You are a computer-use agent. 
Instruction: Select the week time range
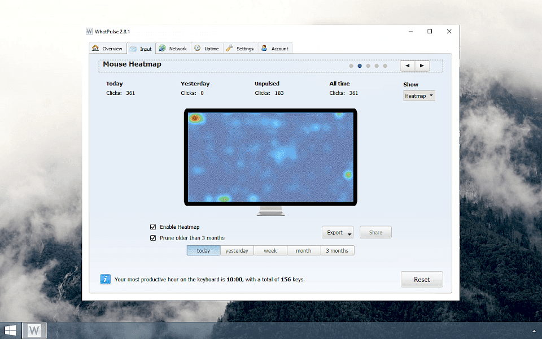click(270, 250)
